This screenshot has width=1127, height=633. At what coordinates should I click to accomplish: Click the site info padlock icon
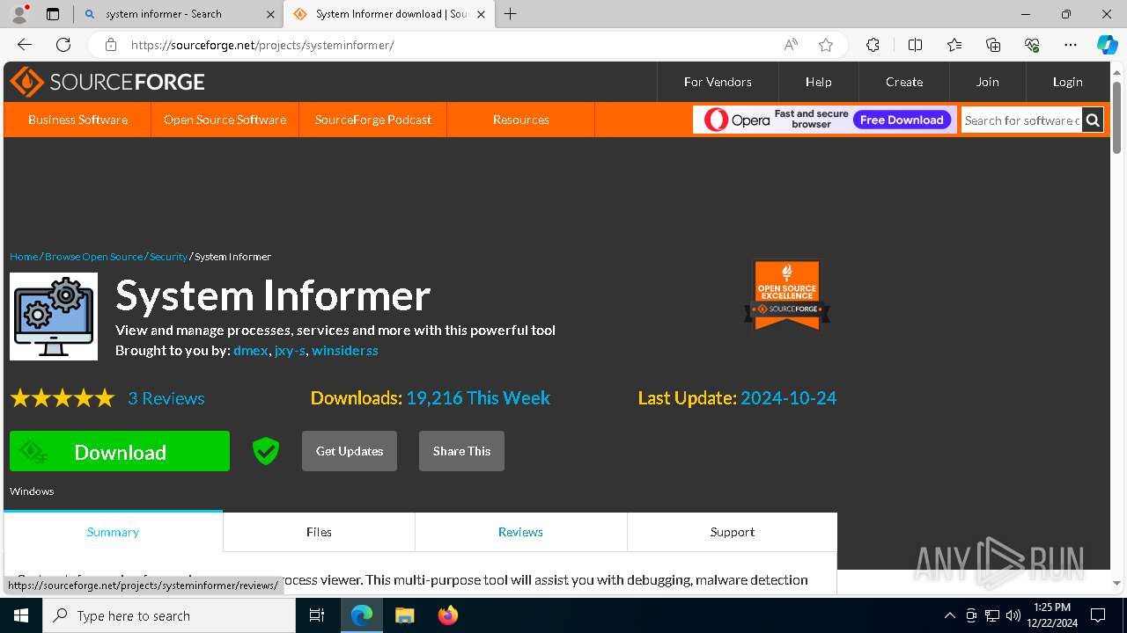(x=110, y=45)
